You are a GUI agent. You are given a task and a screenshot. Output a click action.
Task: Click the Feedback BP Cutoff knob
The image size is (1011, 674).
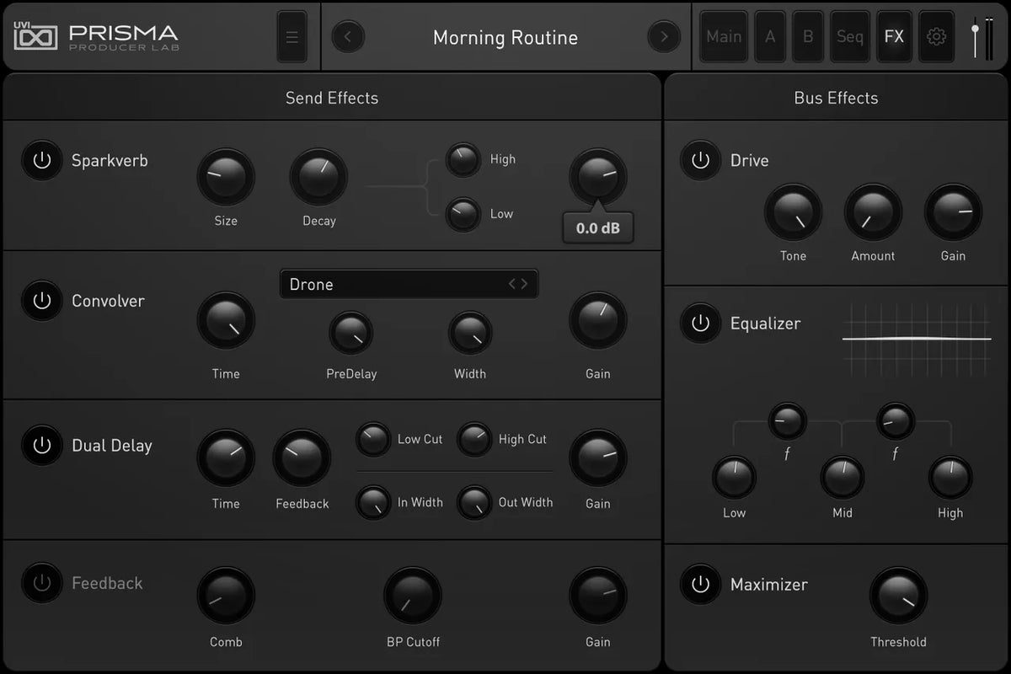pyautogui.click(x=412, y=596)
